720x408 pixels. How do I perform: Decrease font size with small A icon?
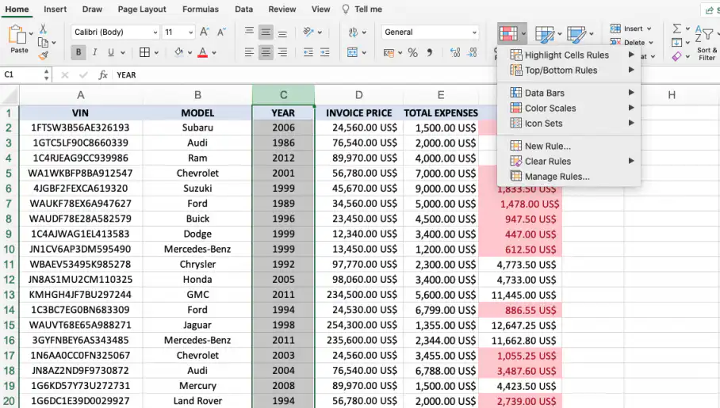tap(221, 32)
